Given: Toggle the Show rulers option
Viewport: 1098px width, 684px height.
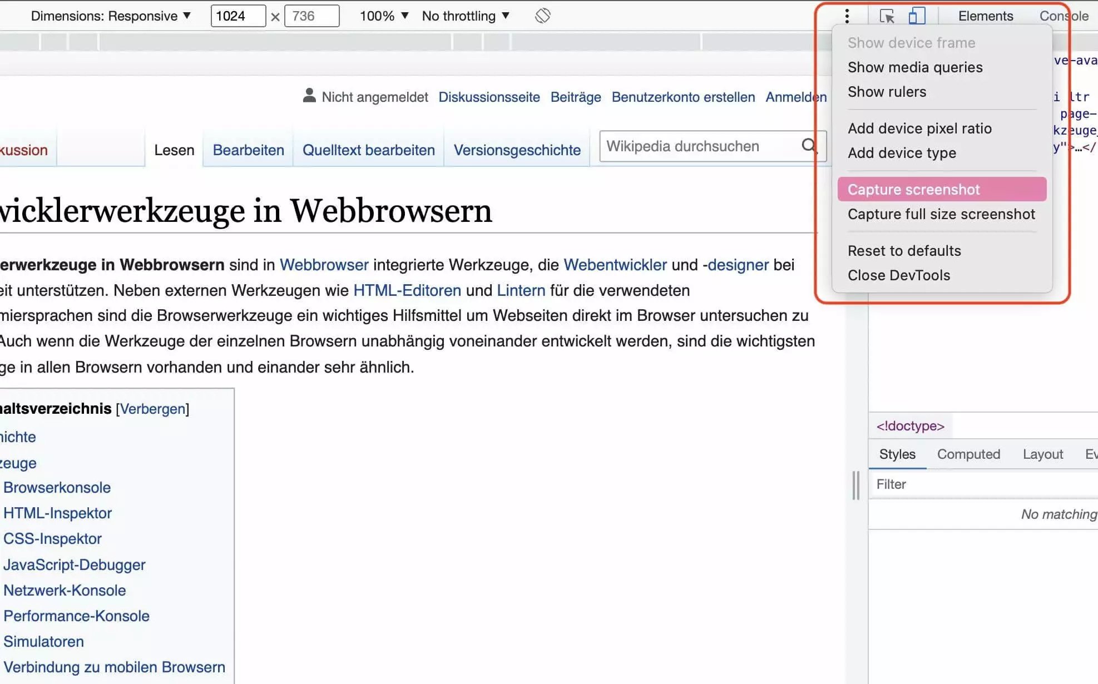Looking at the screenshot, I should pyautogui.click(x=887, y=92).
